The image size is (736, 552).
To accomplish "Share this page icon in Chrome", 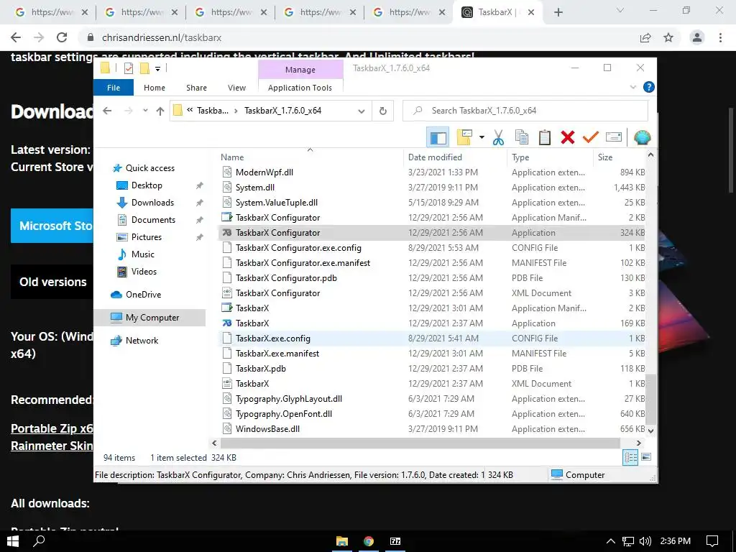I will [645, 37].
